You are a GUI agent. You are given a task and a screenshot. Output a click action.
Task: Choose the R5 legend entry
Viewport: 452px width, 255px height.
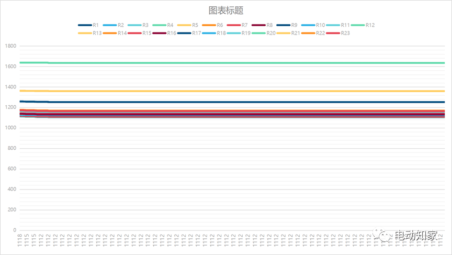pos(188,25)
